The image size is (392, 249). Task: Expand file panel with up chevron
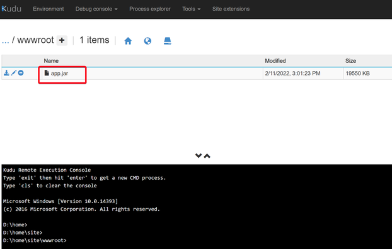207,156
